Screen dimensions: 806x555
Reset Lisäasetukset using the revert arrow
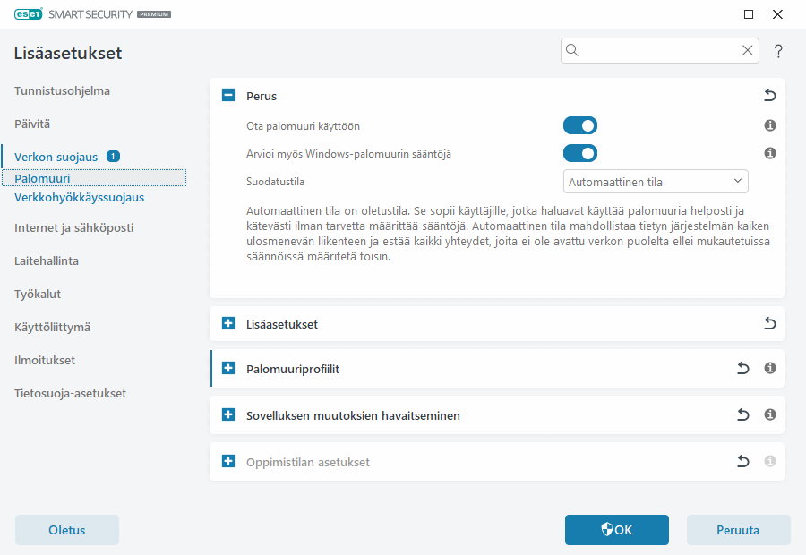(x=769, y=323)
